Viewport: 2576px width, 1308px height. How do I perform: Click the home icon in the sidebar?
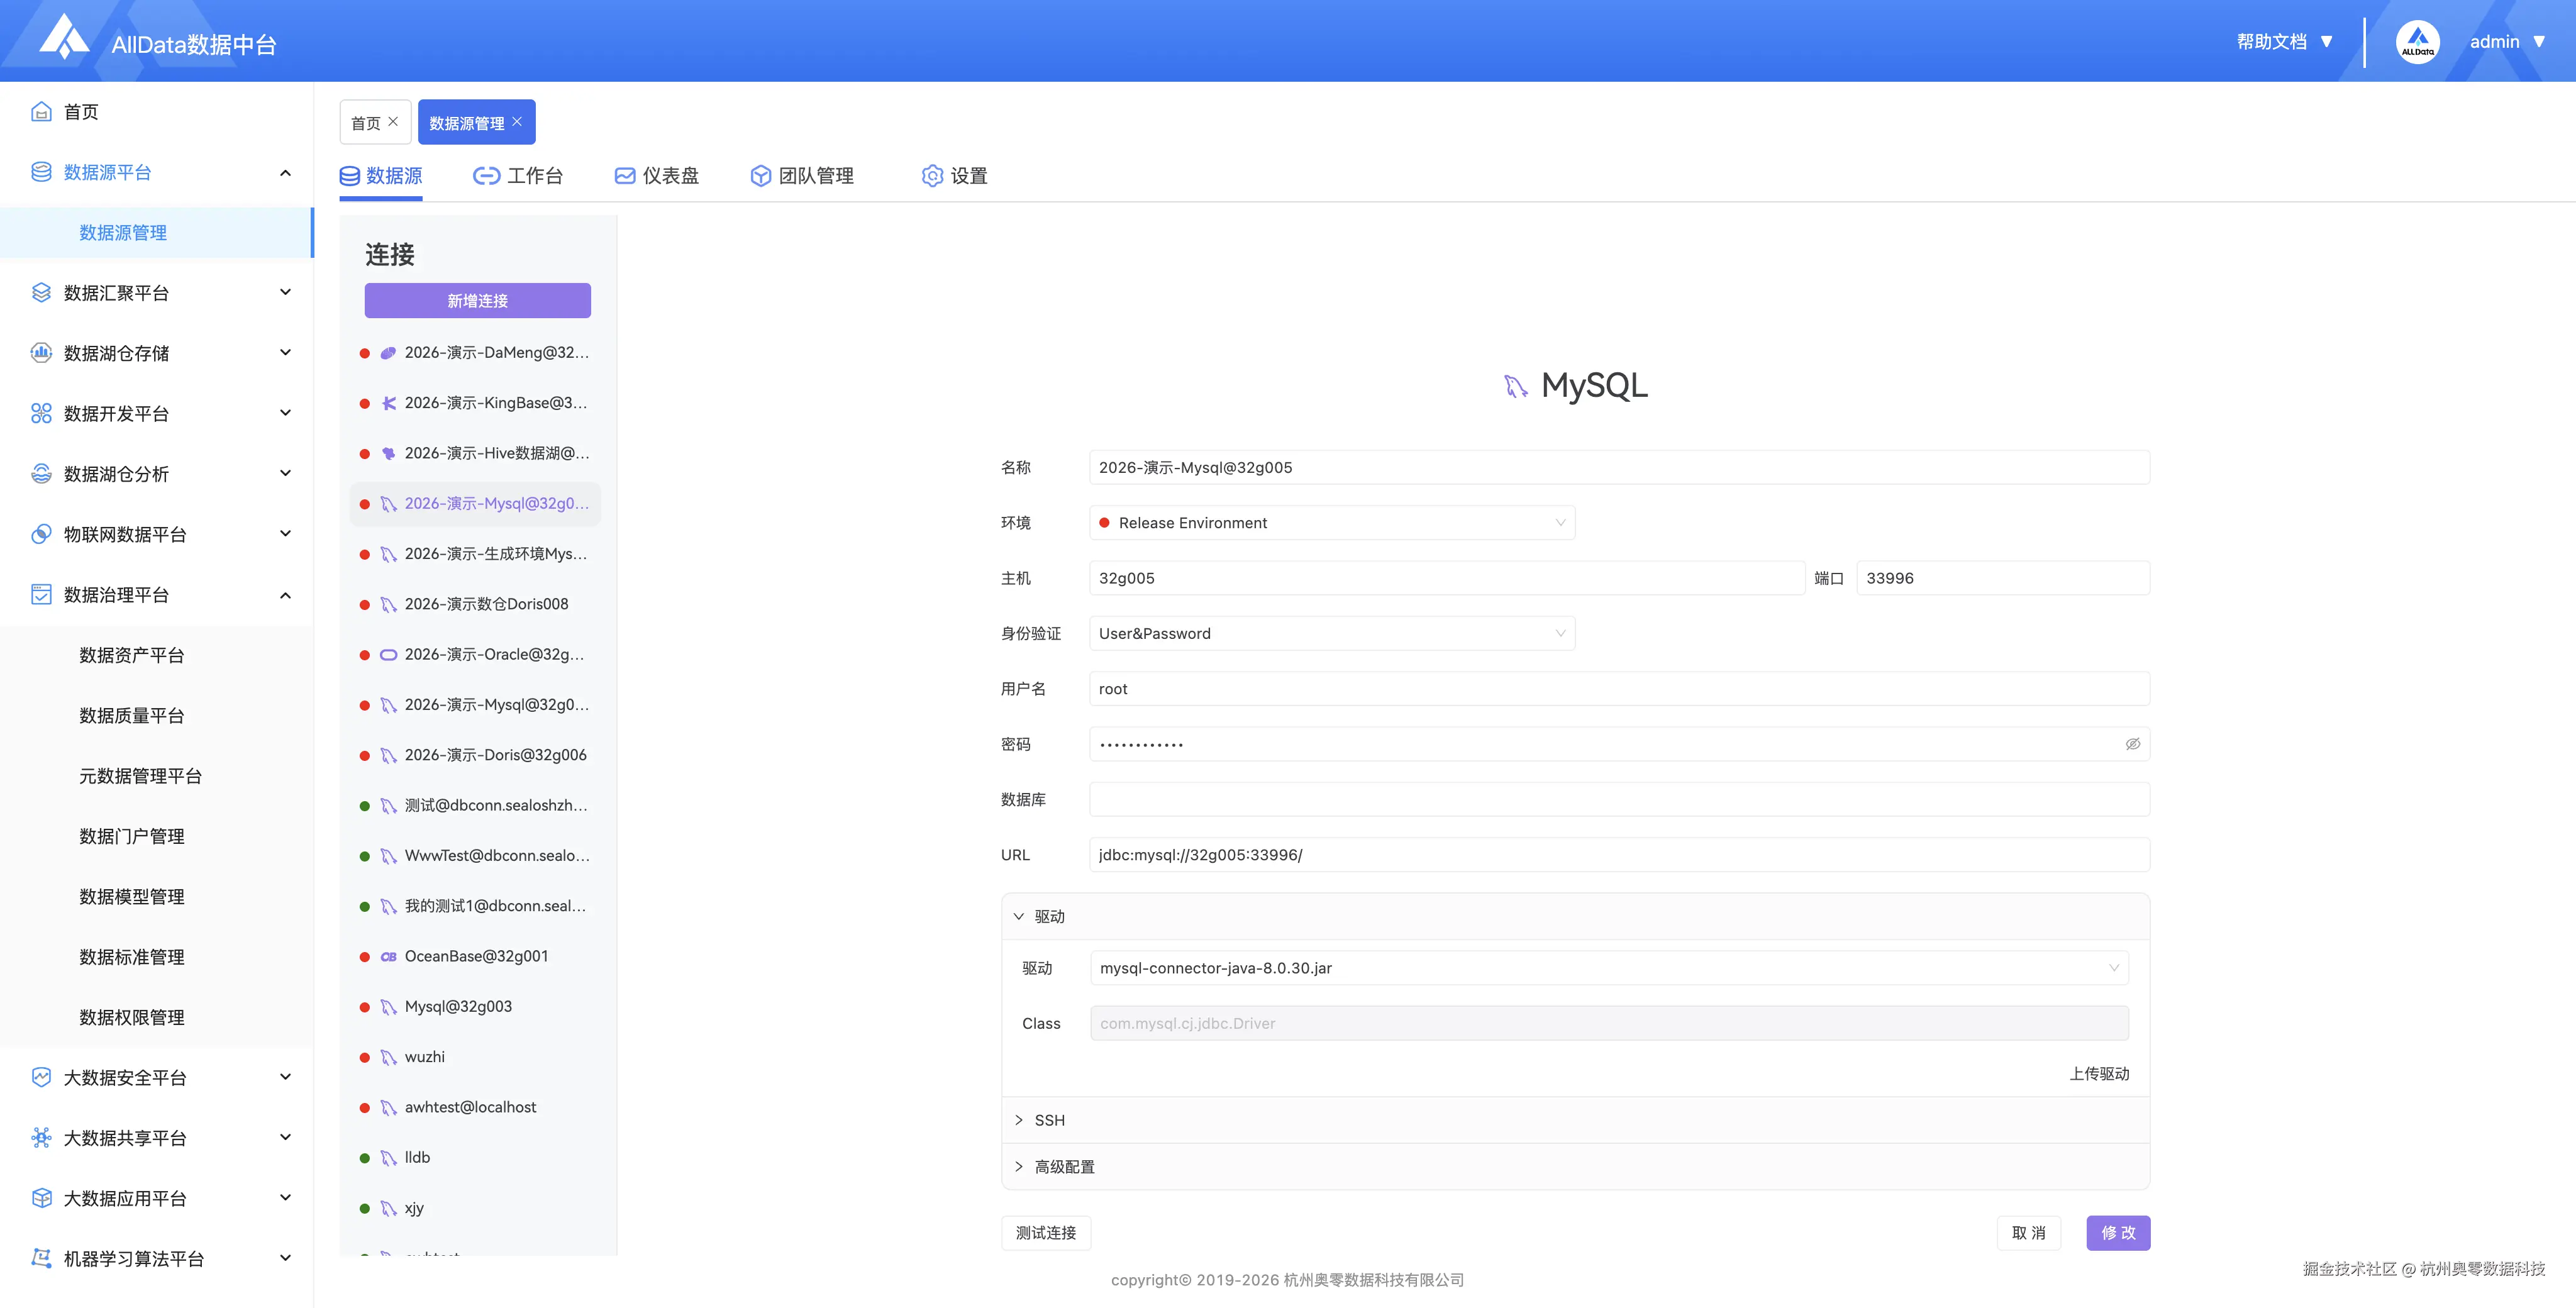pos(41,111)
